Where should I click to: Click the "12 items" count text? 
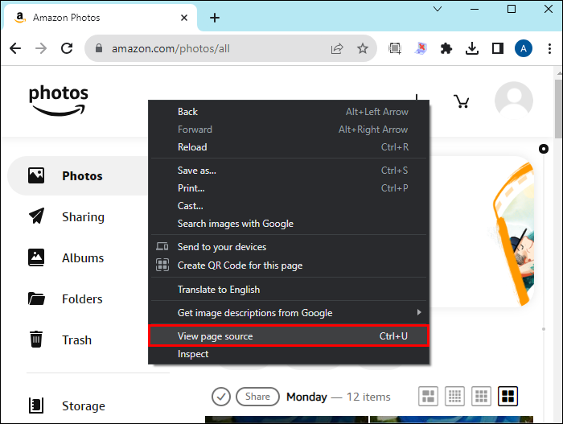pyautogui.click(x=368, y=397)
